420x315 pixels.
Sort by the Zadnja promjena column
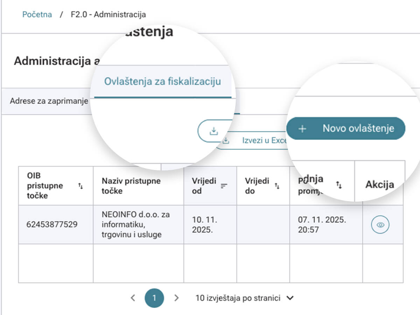click(x=338, y=184)
